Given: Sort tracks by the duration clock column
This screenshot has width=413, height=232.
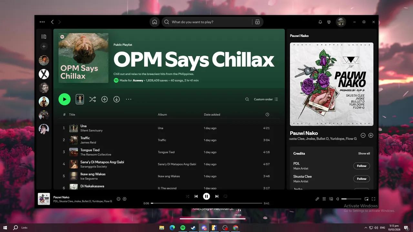Looking at the screenshot, I should pos(267,114).
